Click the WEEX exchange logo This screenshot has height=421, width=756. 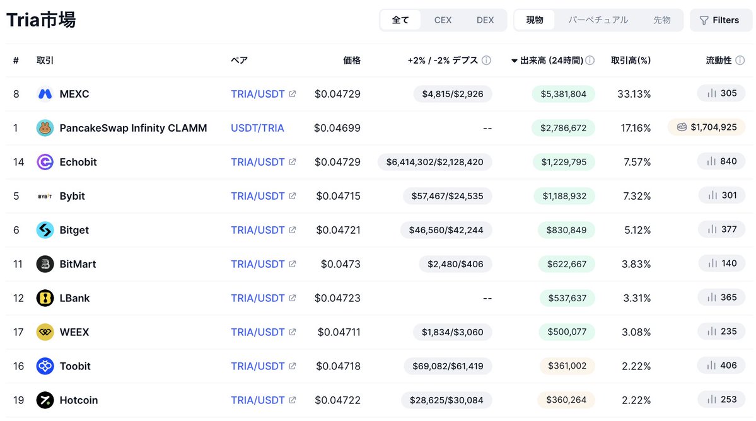(45, 332)
